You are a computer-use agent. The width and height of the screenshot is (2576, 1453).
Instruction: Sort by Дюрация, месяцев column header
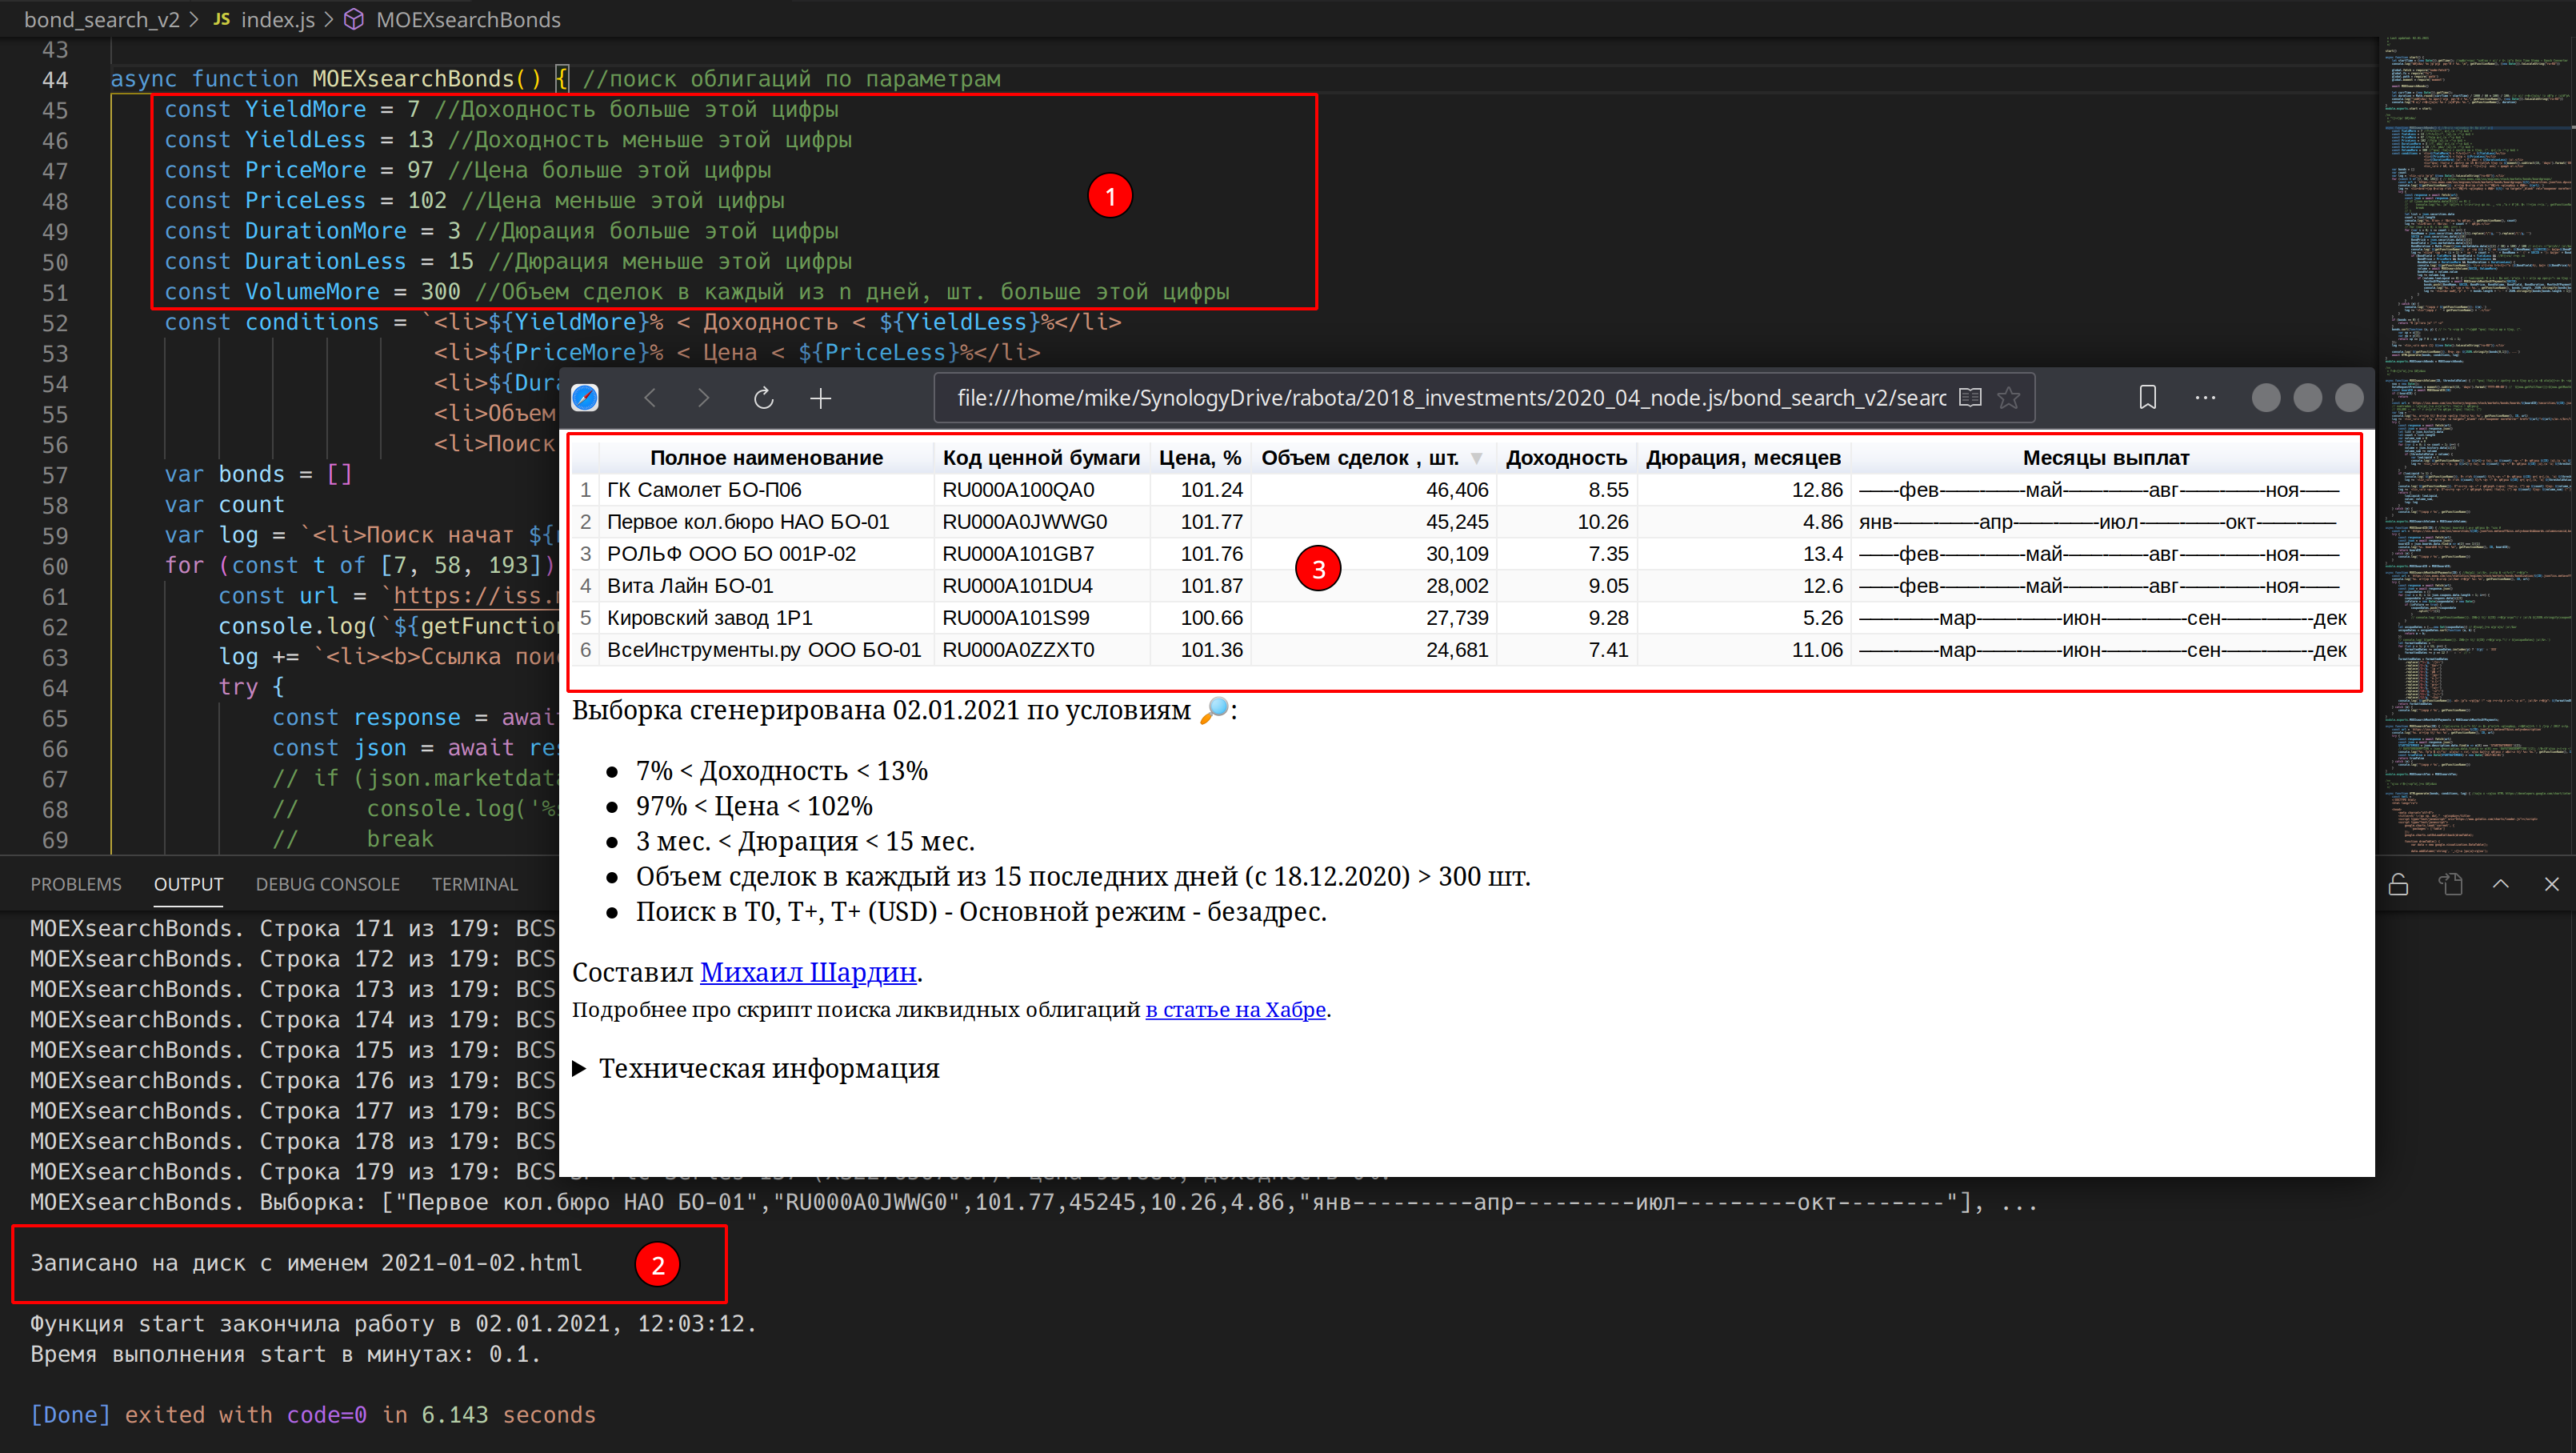point(1743,458)
